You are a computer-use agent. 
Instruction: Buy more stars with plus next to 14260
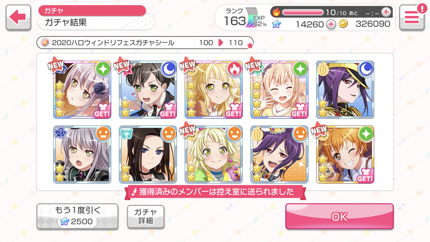(331, 24)
